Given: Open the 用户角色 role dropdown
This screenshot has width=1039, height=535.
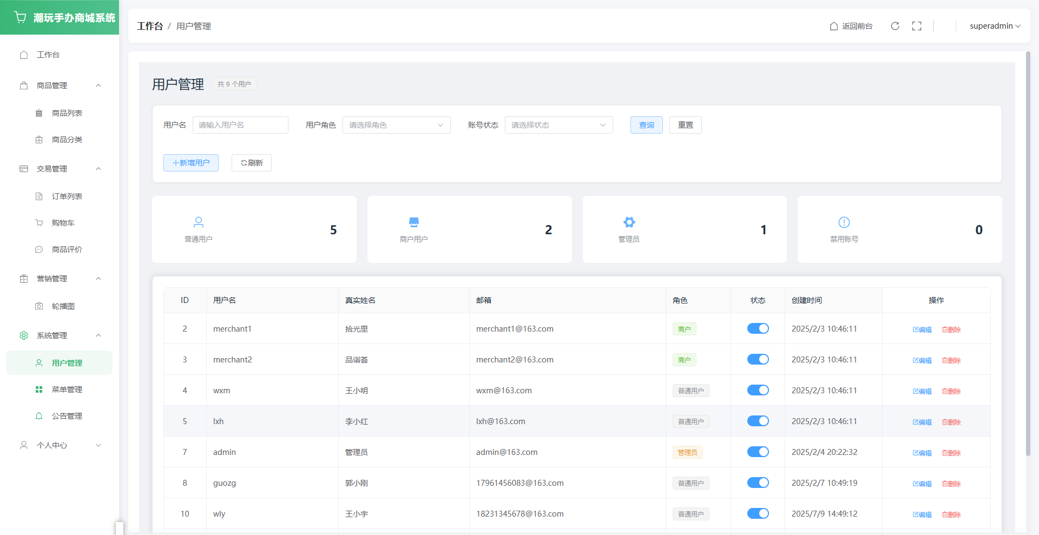Looking at the screenshot, I should tap(396, 125).
